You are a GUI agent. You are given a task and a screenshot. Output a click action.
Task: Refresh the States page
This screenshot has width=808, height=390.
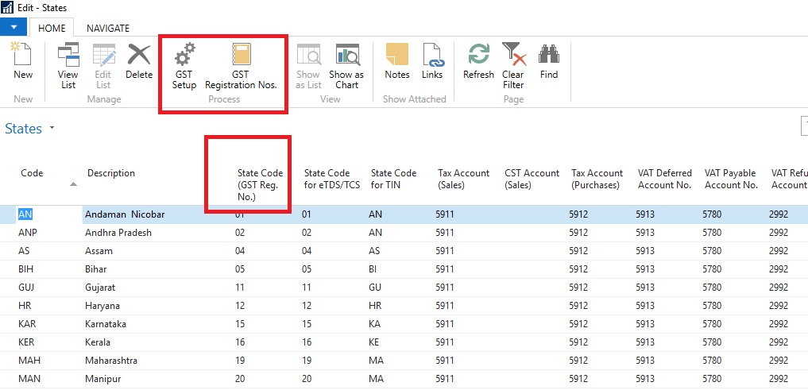[x=479, y=61]
